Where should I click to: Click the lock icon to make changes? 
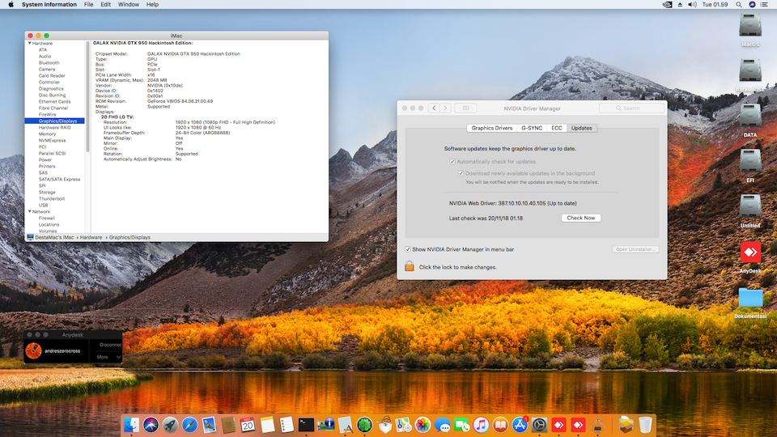410,266
